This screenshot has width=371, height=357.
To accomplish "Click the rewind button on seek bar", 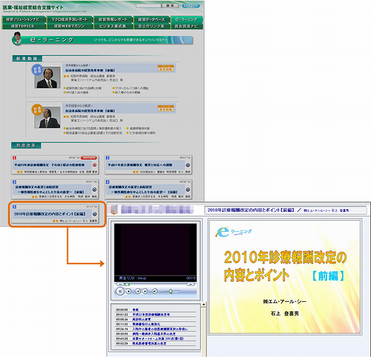I will [x=120, y=284].
